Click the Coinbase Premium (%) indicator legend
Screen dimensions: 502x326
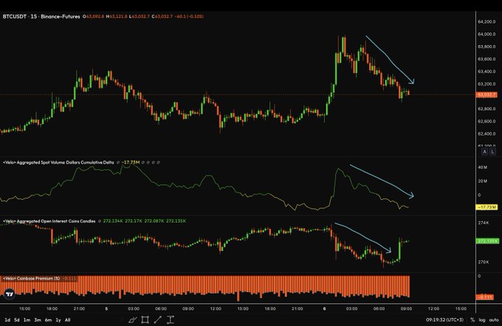[31, 279]
